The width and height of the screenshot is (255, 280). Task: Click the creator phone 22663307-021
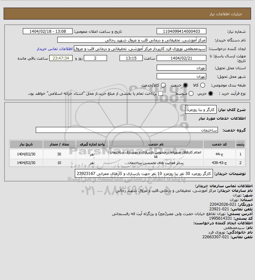coord(216,237)
